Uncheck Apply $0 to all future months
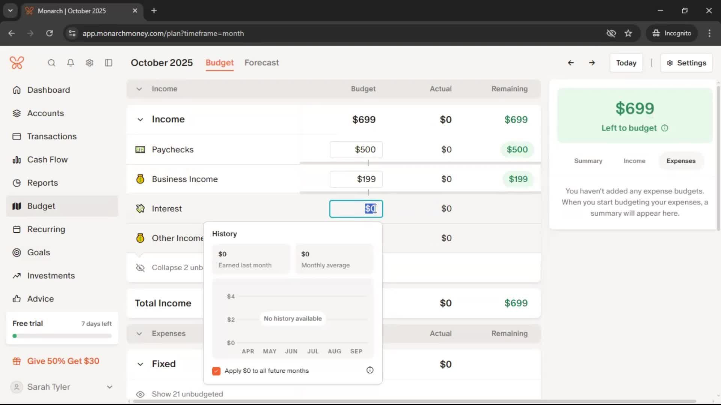Viewport: 721px width, 405px height. tap(216, 371)
